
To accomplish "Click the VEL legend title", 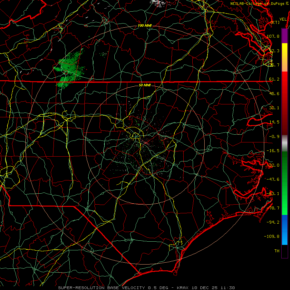I will click(283, 19).
